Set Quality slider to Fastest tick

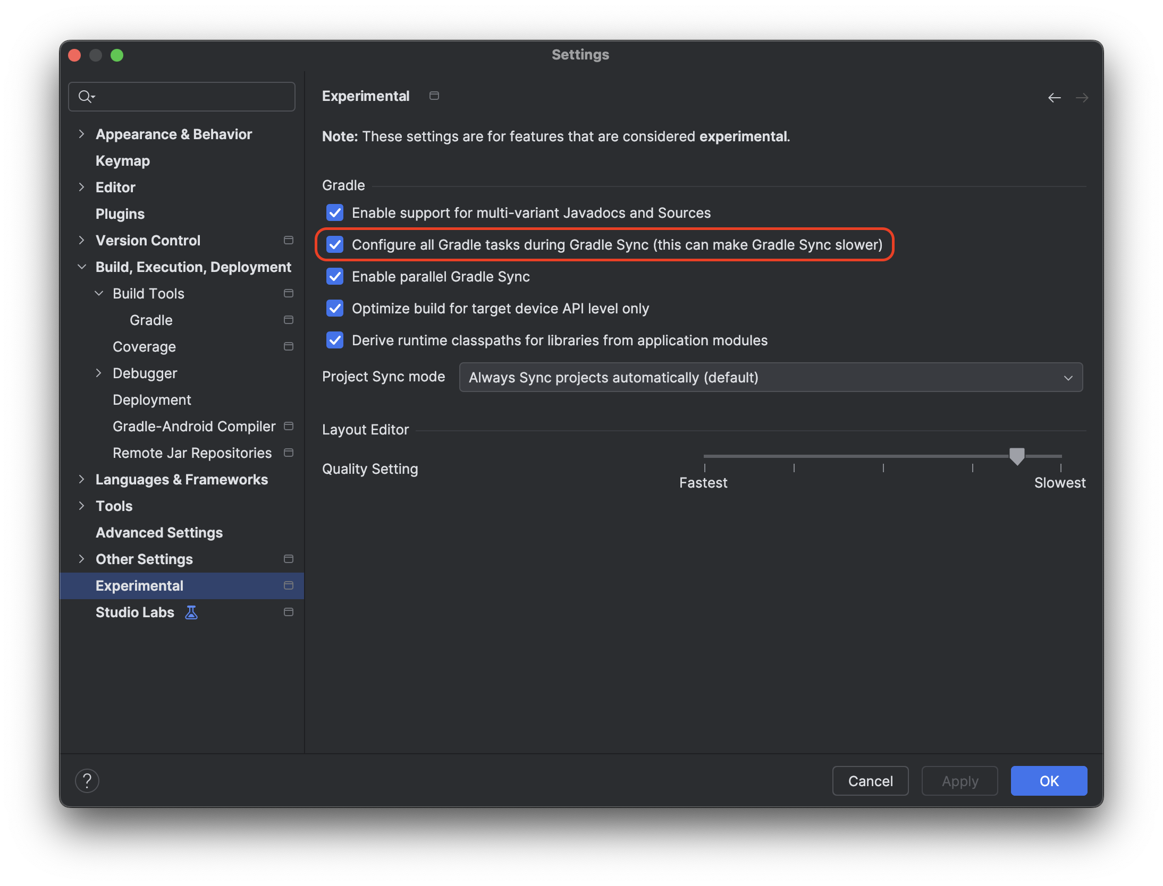click(x=705, y=467)
